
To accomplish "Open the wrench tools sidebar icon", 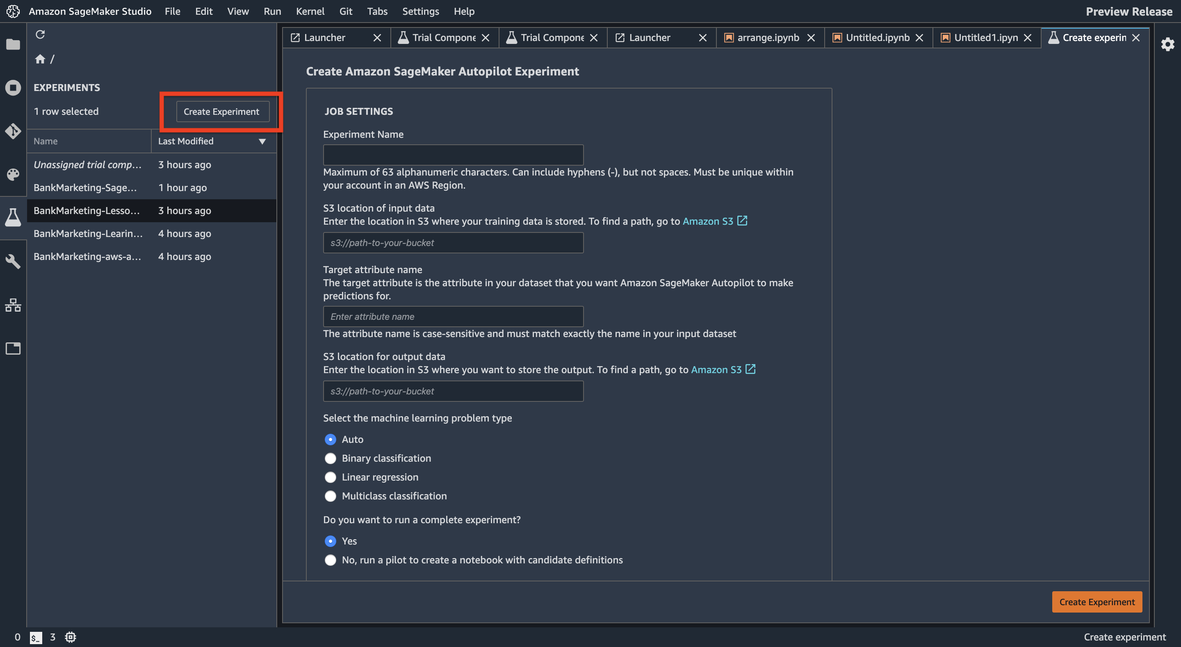I will coord(13,261).
